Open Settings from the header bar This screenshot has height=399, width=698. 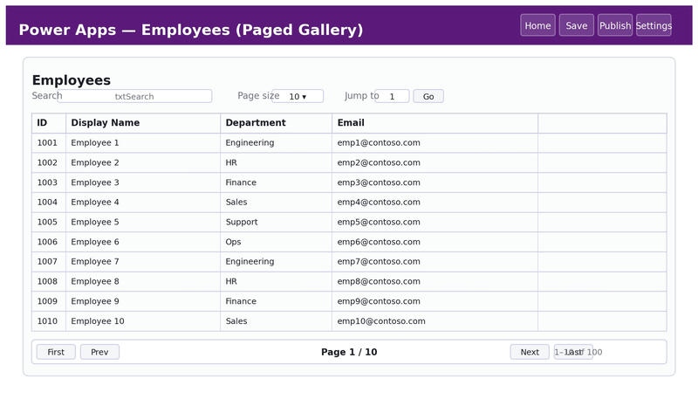(654, 25)
